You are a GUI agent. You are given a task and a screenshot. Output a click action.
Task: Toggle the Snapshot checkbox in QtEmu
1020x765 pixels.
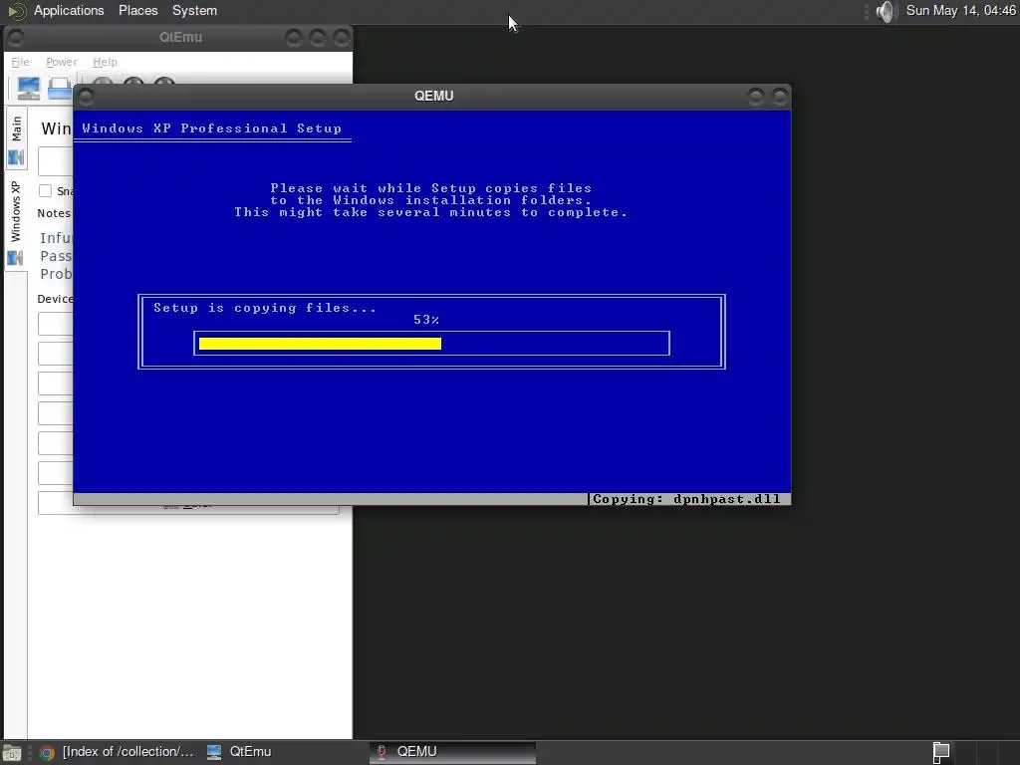pos(46,190)
